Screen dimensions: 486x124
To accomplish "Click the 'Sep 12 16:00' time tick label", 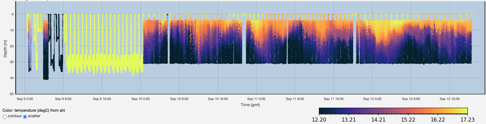I will pyautogui.click(x=449, y=99).
